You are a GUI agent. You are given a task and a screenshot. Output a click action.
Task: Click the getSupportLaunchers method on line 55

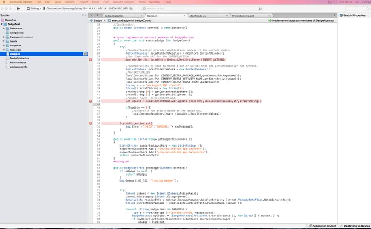153,140
